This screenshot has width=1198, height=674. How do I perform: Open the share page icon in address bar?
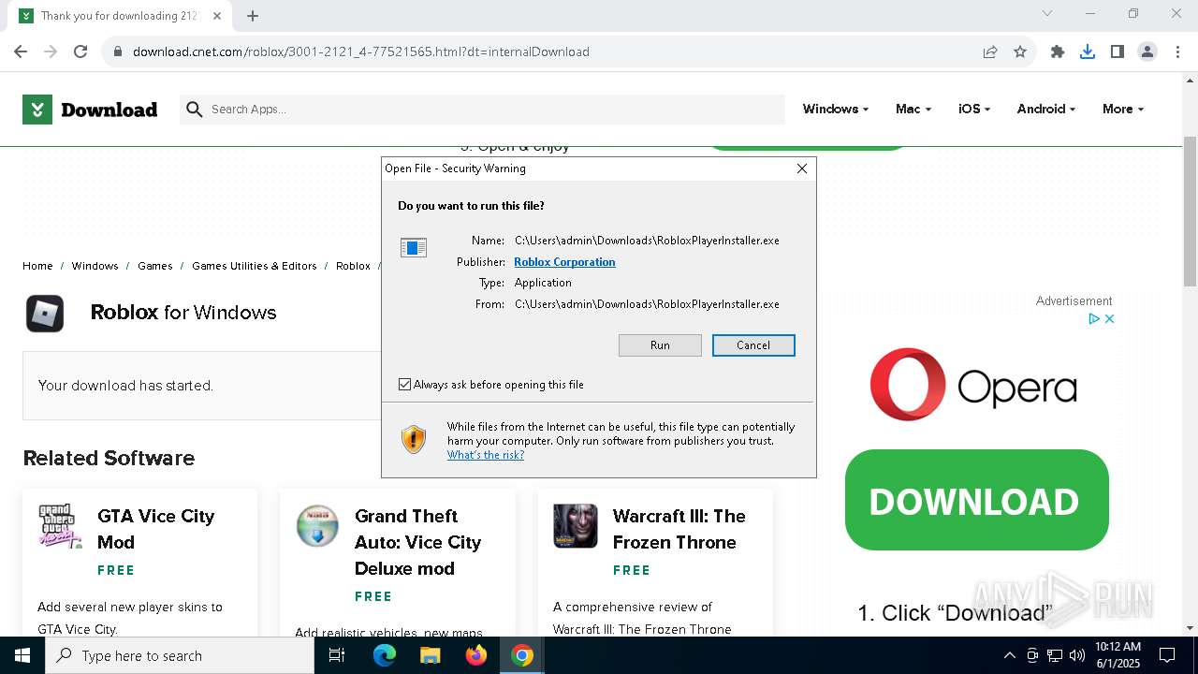[990, 51]
